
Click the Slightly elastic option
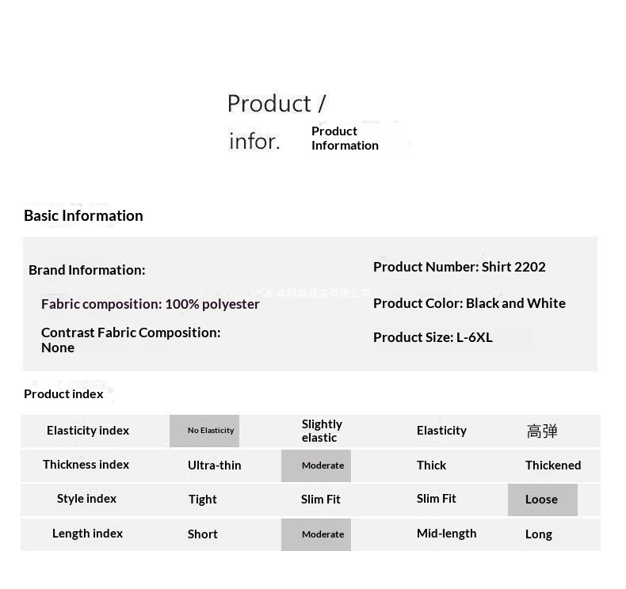(x=322, y=431)
